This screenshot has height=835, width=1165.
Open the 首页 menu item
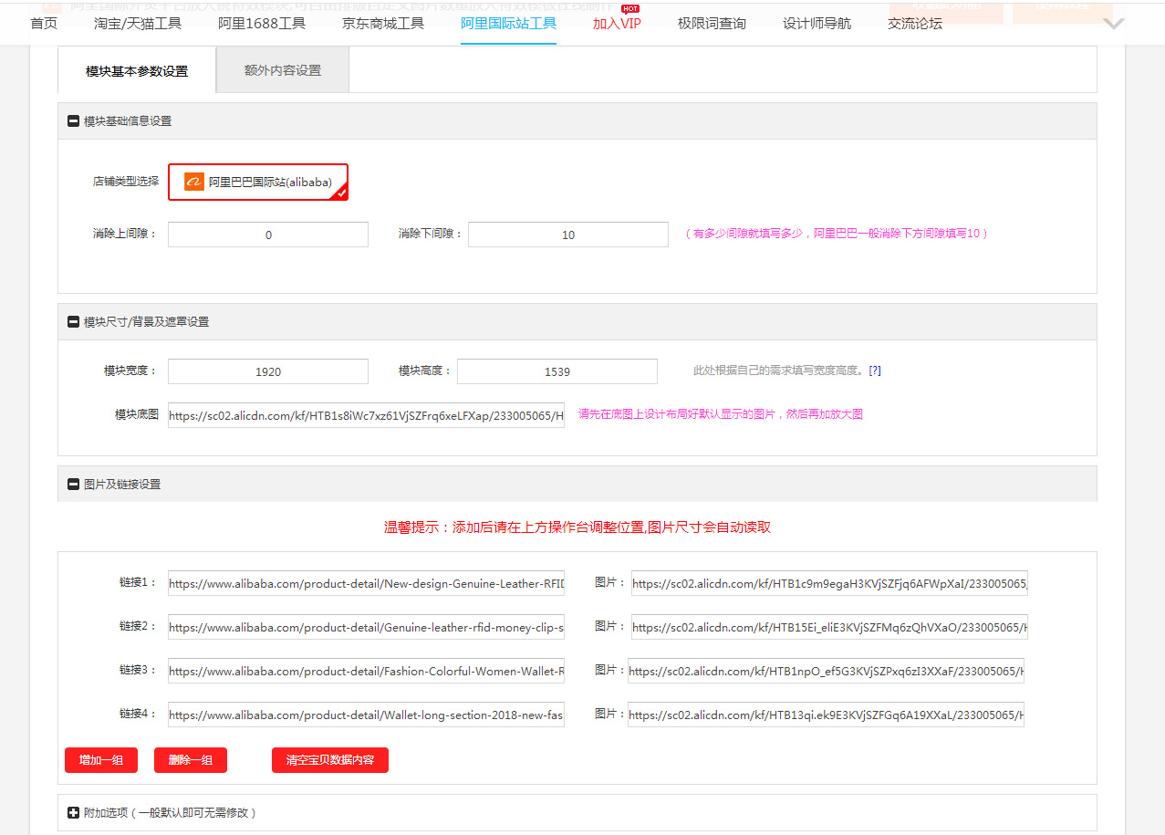coord(44,24)
